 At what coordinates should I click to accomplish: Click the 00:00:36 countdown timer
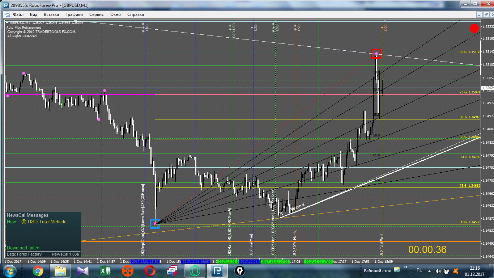point(427,249)
